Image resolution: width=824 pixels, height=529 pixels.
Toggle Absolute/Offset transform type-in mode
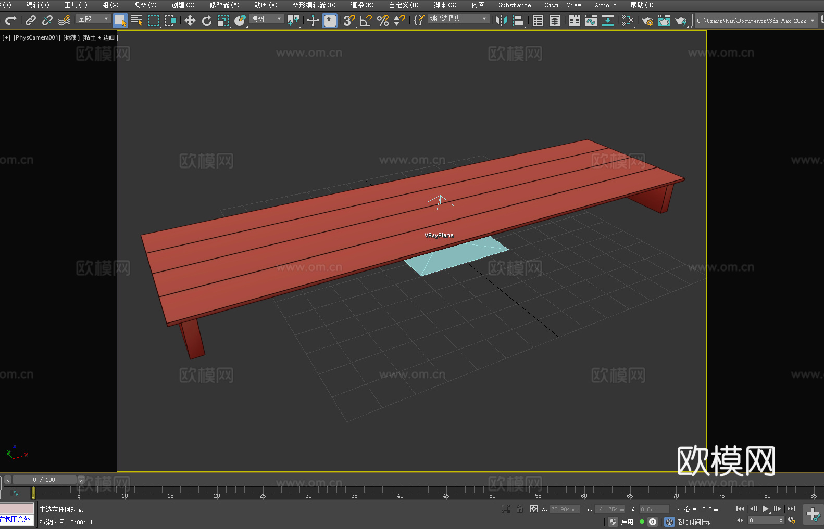point(534,509)
